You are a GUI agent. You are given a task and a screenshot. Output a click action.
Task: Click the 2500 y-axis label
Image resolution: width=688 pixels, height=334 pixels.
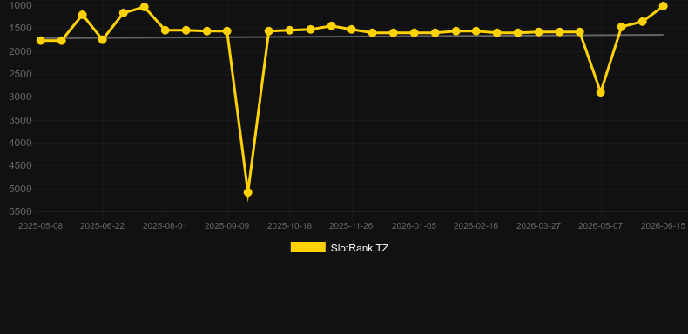tap(21, 74)
